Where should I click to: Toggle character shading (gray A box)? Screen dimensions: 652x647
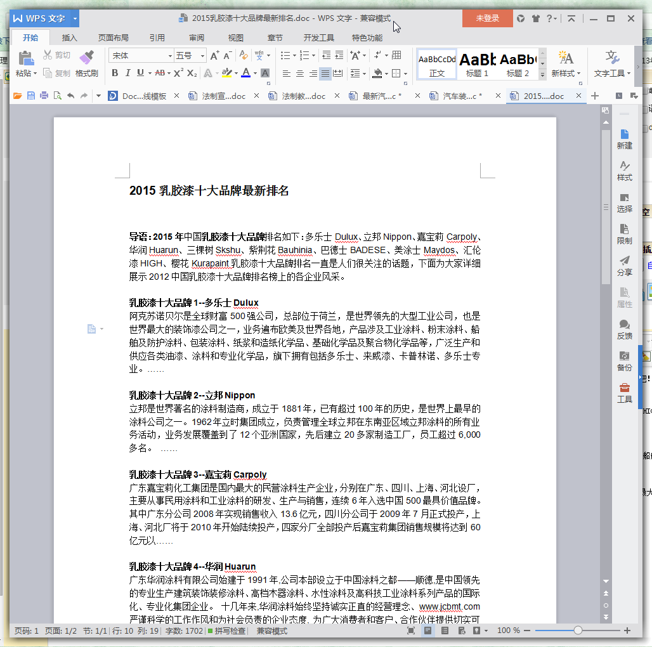265,74
